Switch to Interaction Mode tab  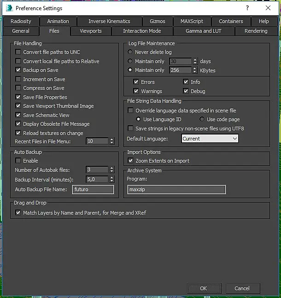[x=142, y=31]
